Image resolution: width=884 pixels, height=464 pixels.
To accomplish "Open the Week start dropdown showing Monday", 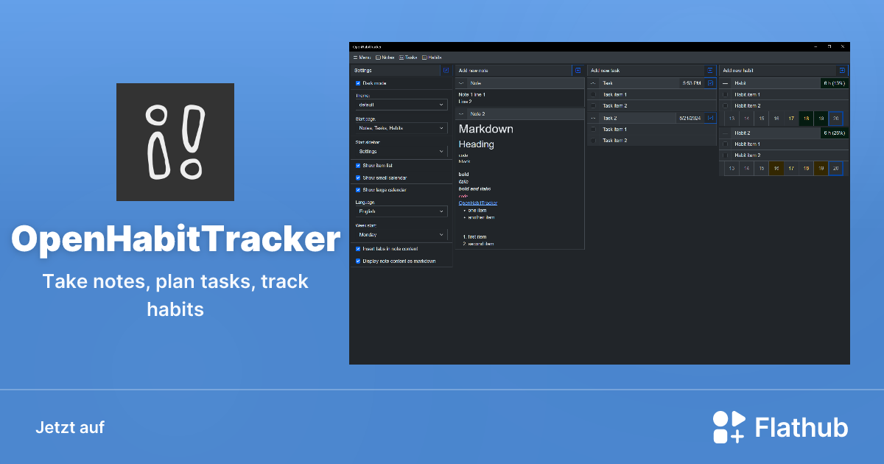I will [400, 233].
